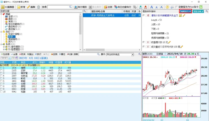Click the magnifier icon at results panel right
Image resolution: width=209 pixels, height=121 pixels.
click(140, 54)
